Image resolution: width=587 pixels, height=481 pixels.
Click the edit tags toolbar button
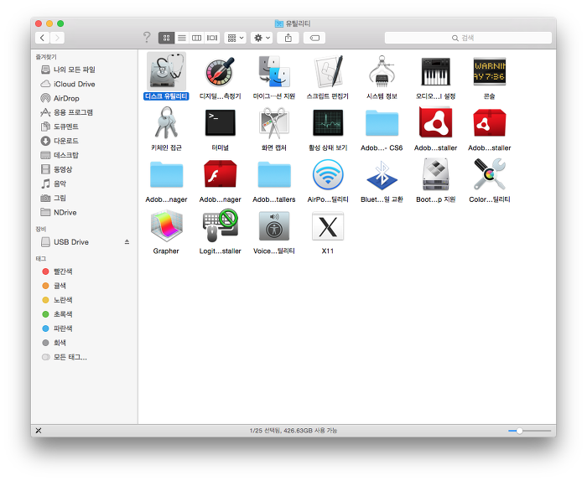coord(314,38)
